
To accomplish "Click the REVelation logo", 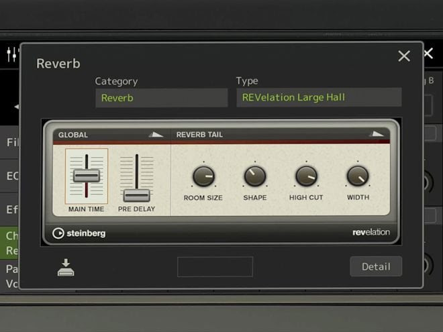I will (x=371, y=233).
